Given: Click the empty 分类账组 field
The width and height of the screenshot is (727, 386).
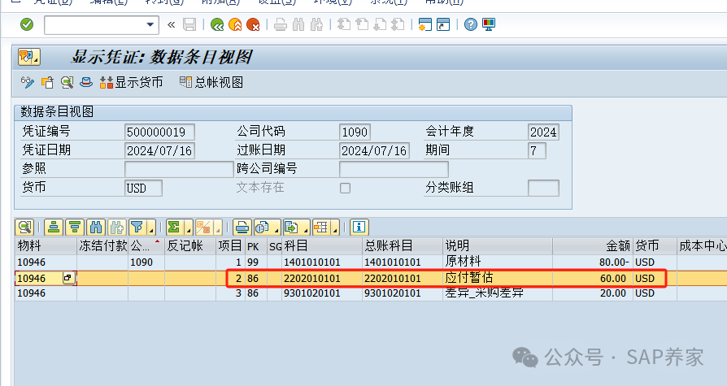Looking at the screenshot, I should [x=543, y=189].
